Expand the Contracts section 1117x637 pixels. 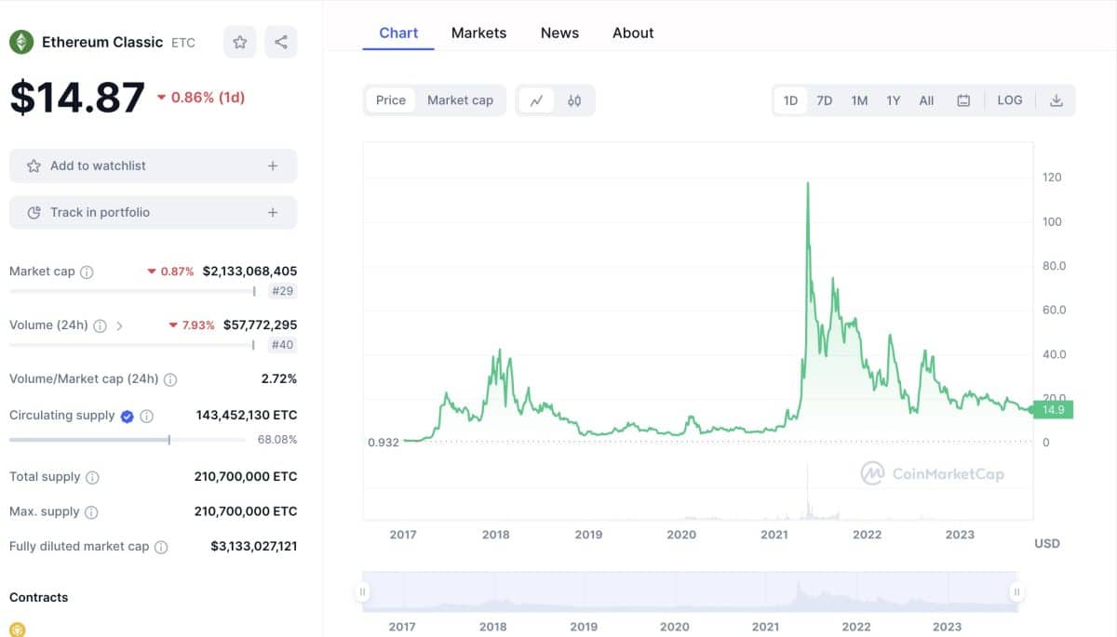tap(39, 597)
